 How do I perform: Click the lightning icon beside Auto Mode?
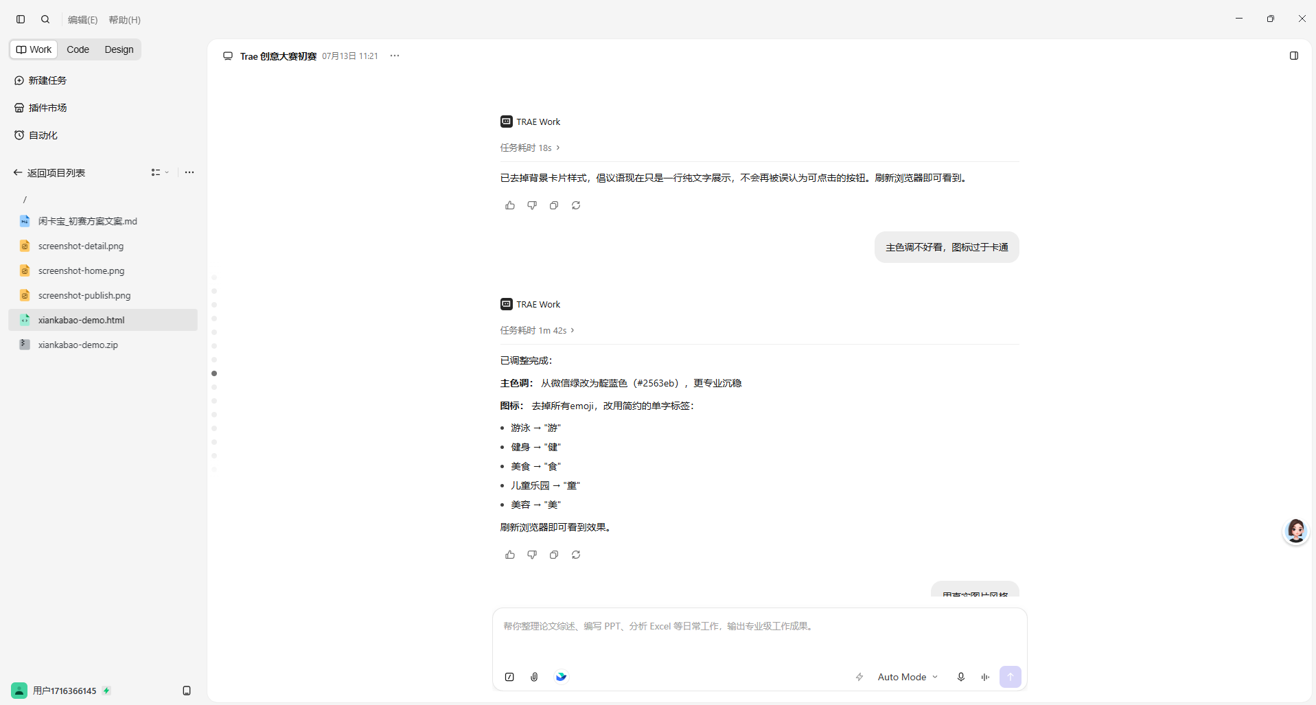coord(859,677)
